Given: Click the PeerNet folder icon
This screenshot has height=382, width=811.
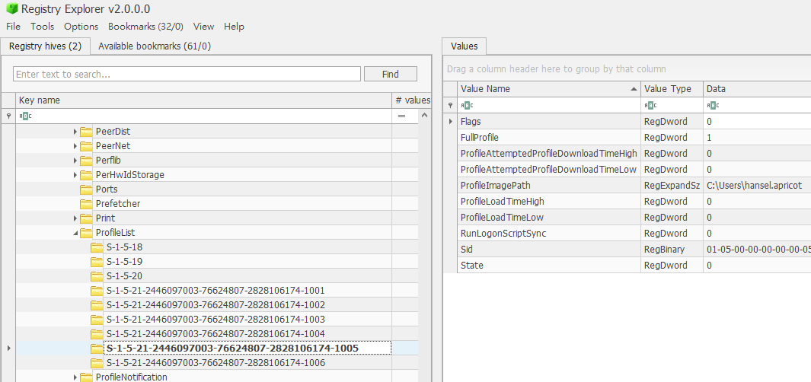Looking at the screenshot, I should 86,146.
